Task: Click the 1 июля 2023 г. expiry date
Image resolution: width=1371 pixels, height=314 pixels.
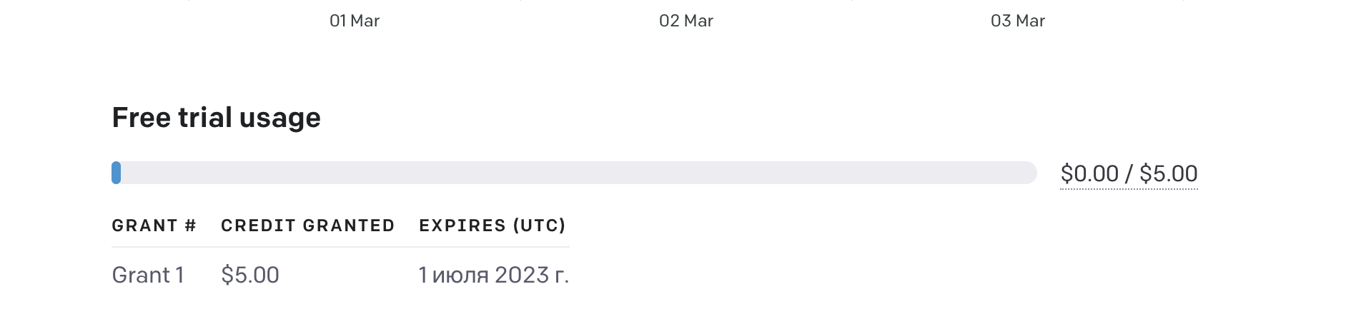Action: (493, 275)
